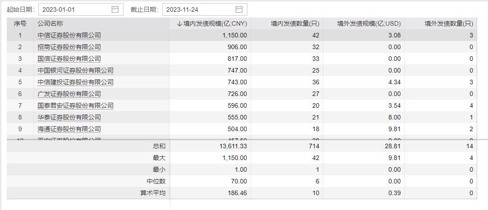Click the 境外发债数量(只) column header
Image resolution: width=488 pixels, height=210 pixels.
tap(449, 23)
